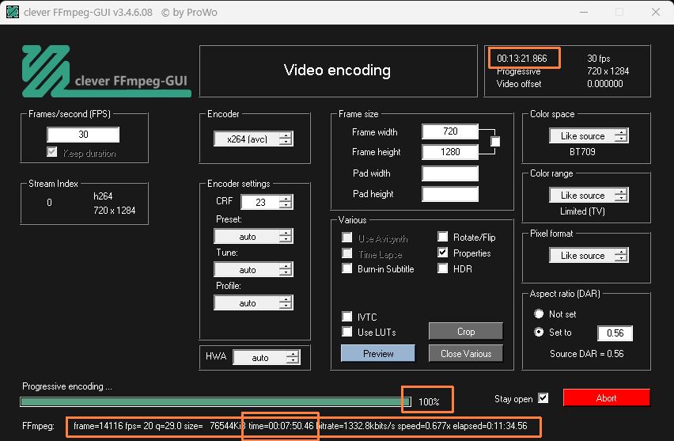Click the Video encoding heading

click(338, 70)
